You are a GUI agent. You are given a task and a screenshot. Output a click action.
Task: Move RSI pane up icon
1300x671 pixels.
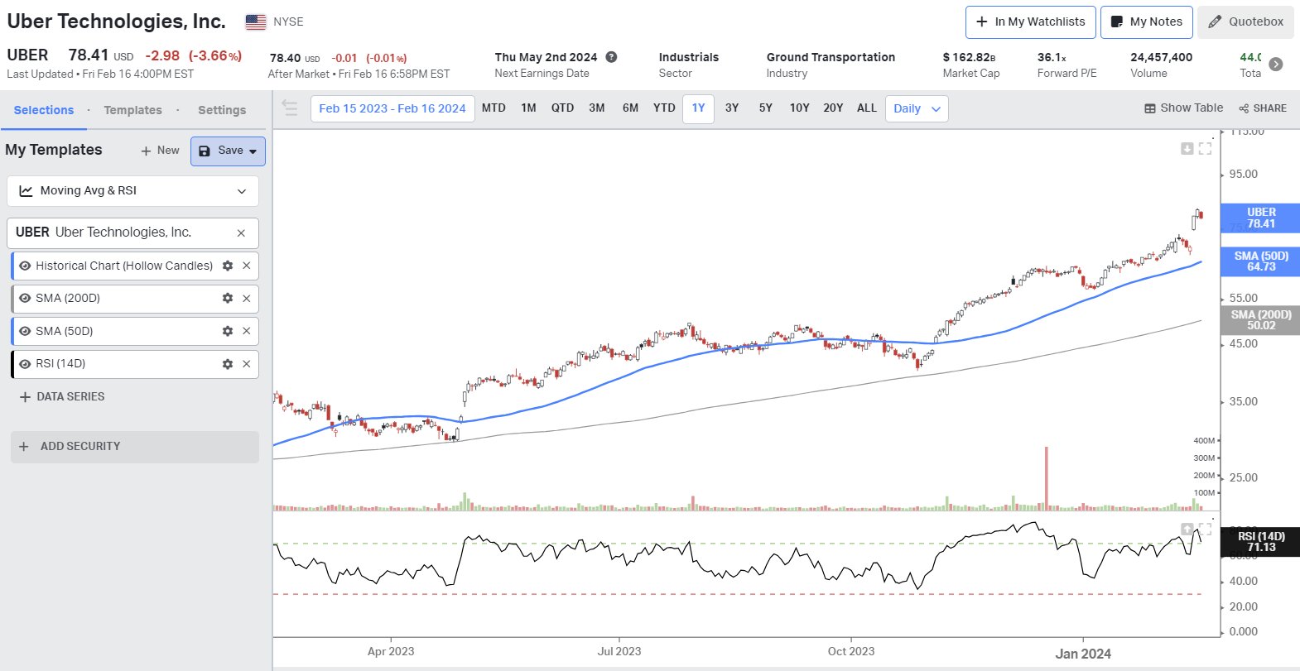click(x=1187, y=529)
